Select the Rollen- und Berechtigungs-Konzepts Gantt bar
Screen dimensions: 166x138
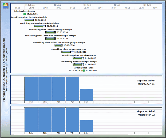coord(58,45)
